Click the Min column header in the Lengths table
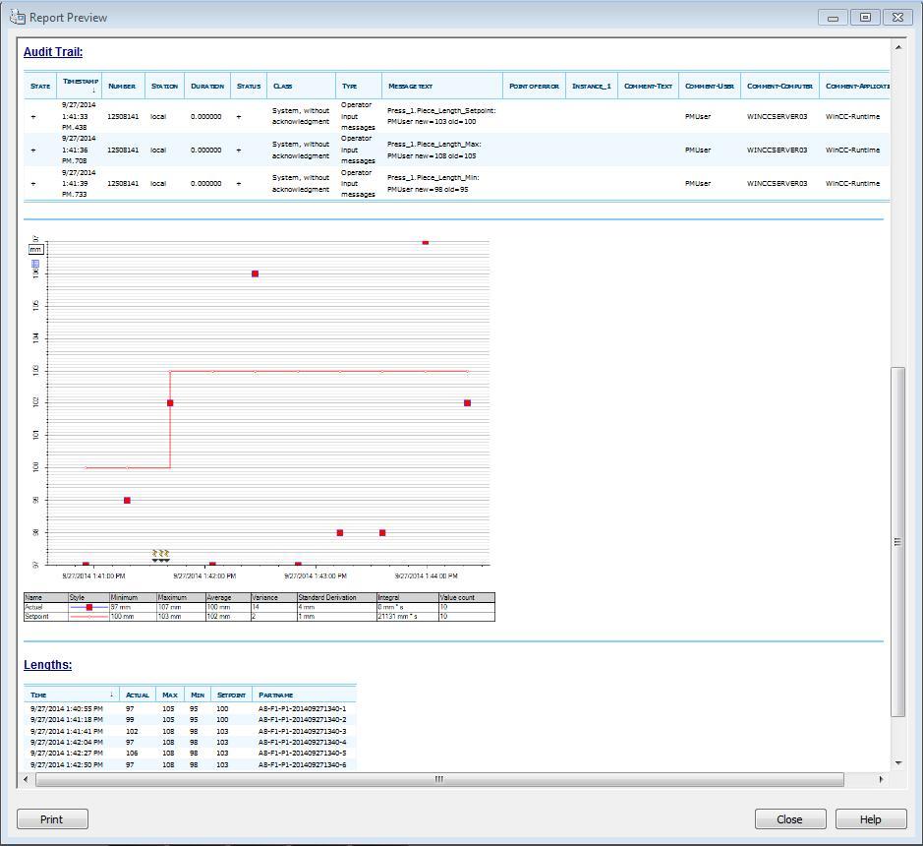This screenshot has height=846, width=923. (x=198, y=695)
